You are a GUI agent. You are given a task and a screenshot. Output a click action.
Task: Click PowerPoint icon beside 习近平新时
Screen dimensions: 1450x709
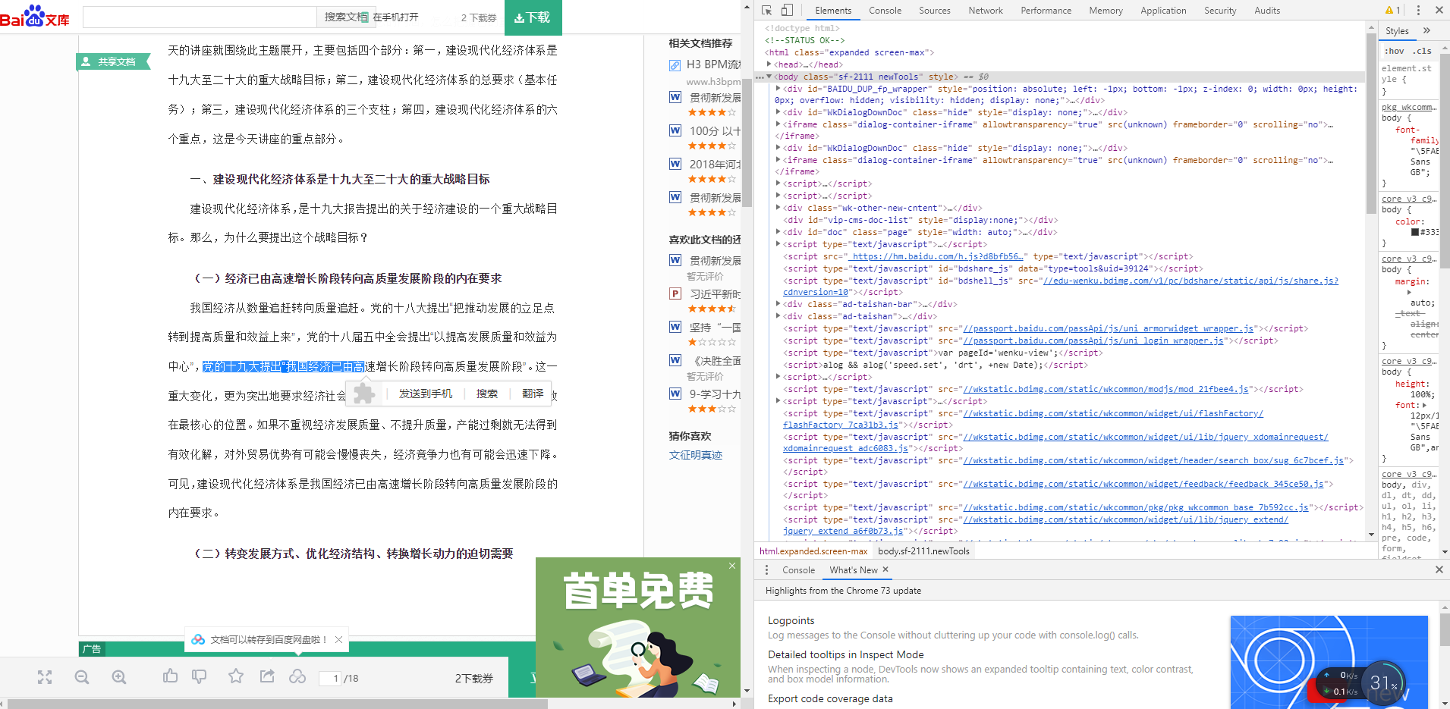(x=675, y=293)
